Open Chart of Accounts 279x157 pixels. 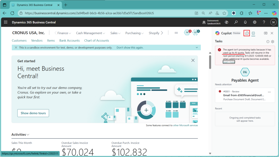[97, 40]
